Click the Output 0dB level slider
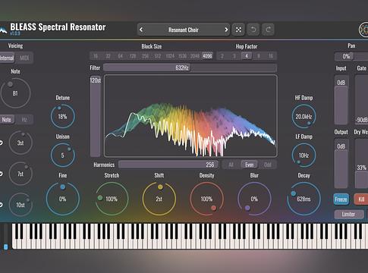Viewport: 368px width, 273px height. [x=341, y=164]
